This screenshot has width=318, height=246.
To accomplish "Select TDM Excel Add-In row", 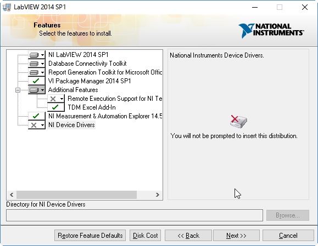I will (92, 107).
